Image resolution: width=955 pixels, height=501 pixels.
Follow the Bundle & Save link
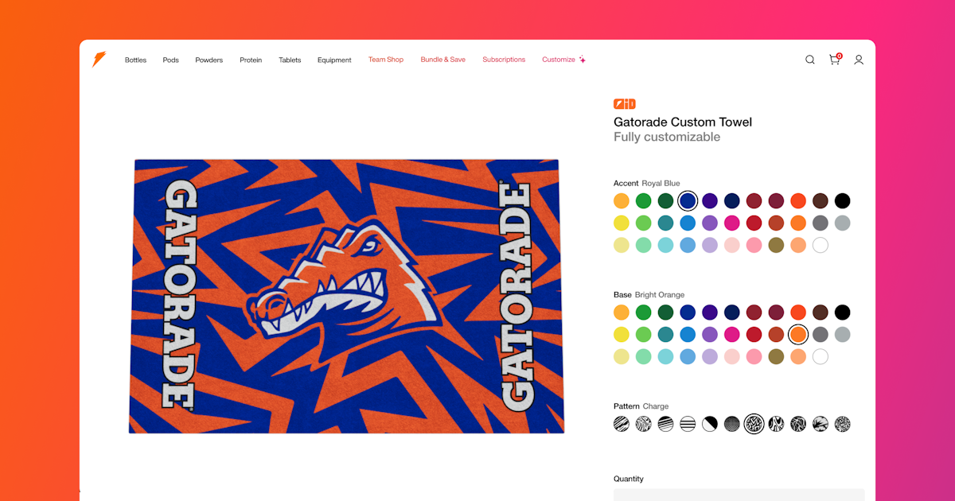(442, 60)
